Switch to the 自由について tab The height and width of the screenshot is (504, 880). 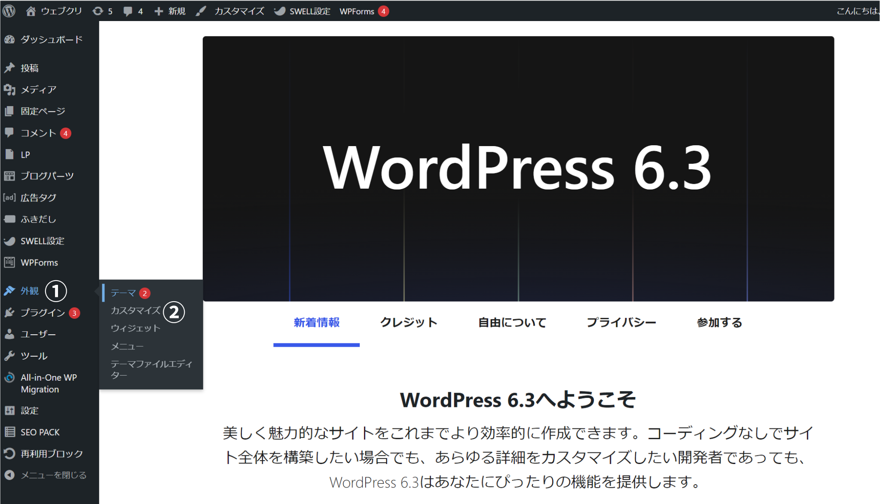pos(512,323)
